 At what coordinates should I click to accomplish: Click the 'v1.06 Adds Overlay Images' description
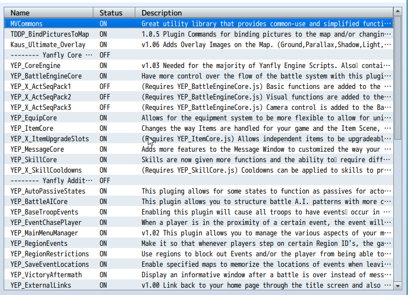[x=266, y=44]
